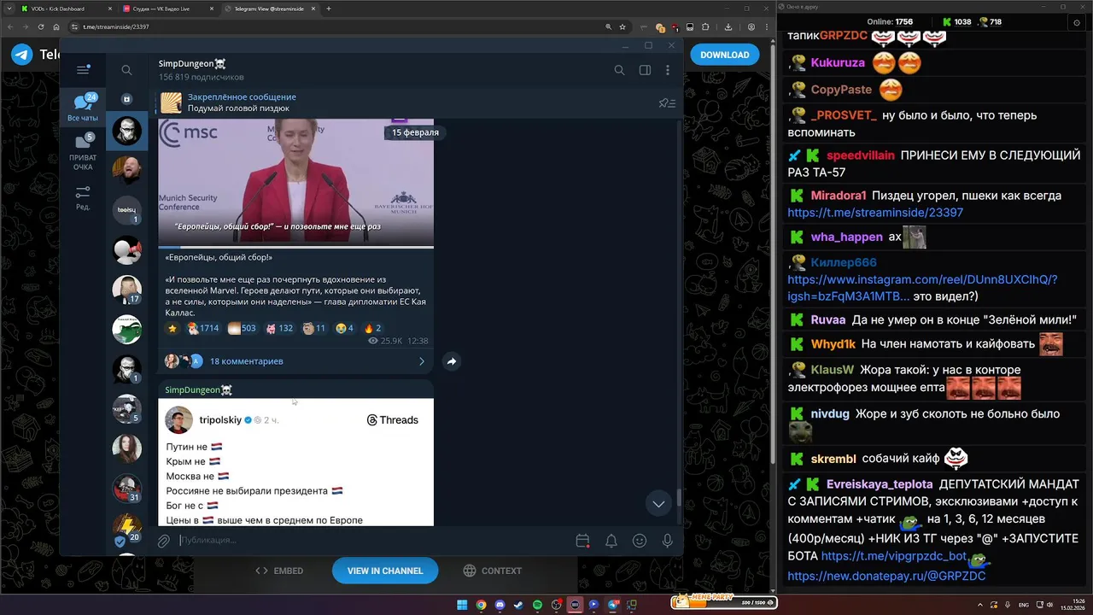The width and height of the screenshot is (1093, 615).
Task: Click the fire reaction with count 2
Action: (372, 328)
